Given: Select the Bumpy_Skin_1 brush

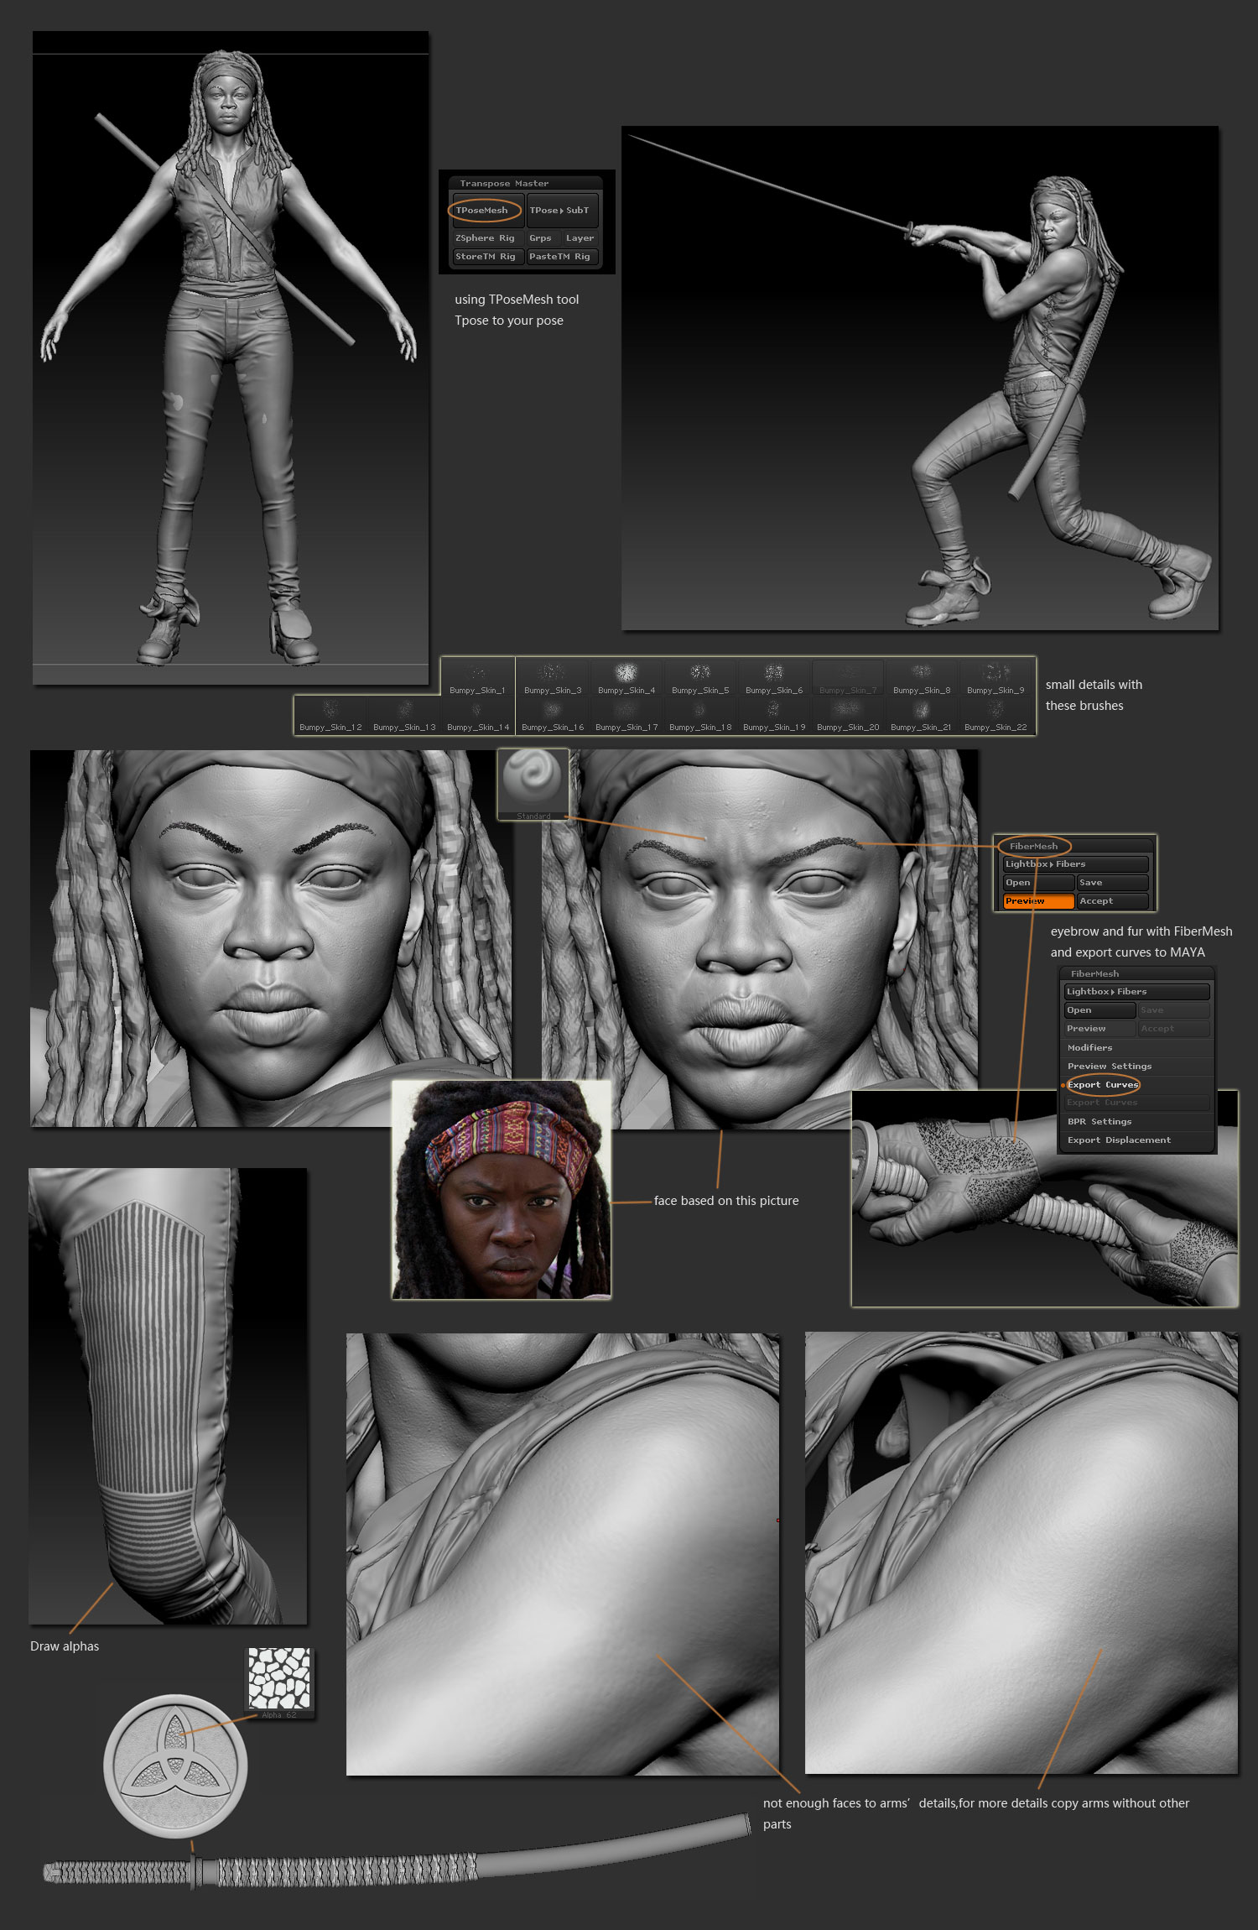Looking at the screenshot, I should 477,677.
